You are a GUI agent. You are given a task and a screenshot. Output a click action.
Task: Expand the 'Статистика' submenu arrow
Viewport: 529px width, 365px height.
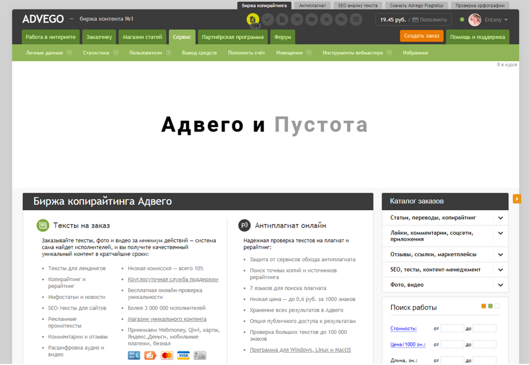[x=116, y=53]
